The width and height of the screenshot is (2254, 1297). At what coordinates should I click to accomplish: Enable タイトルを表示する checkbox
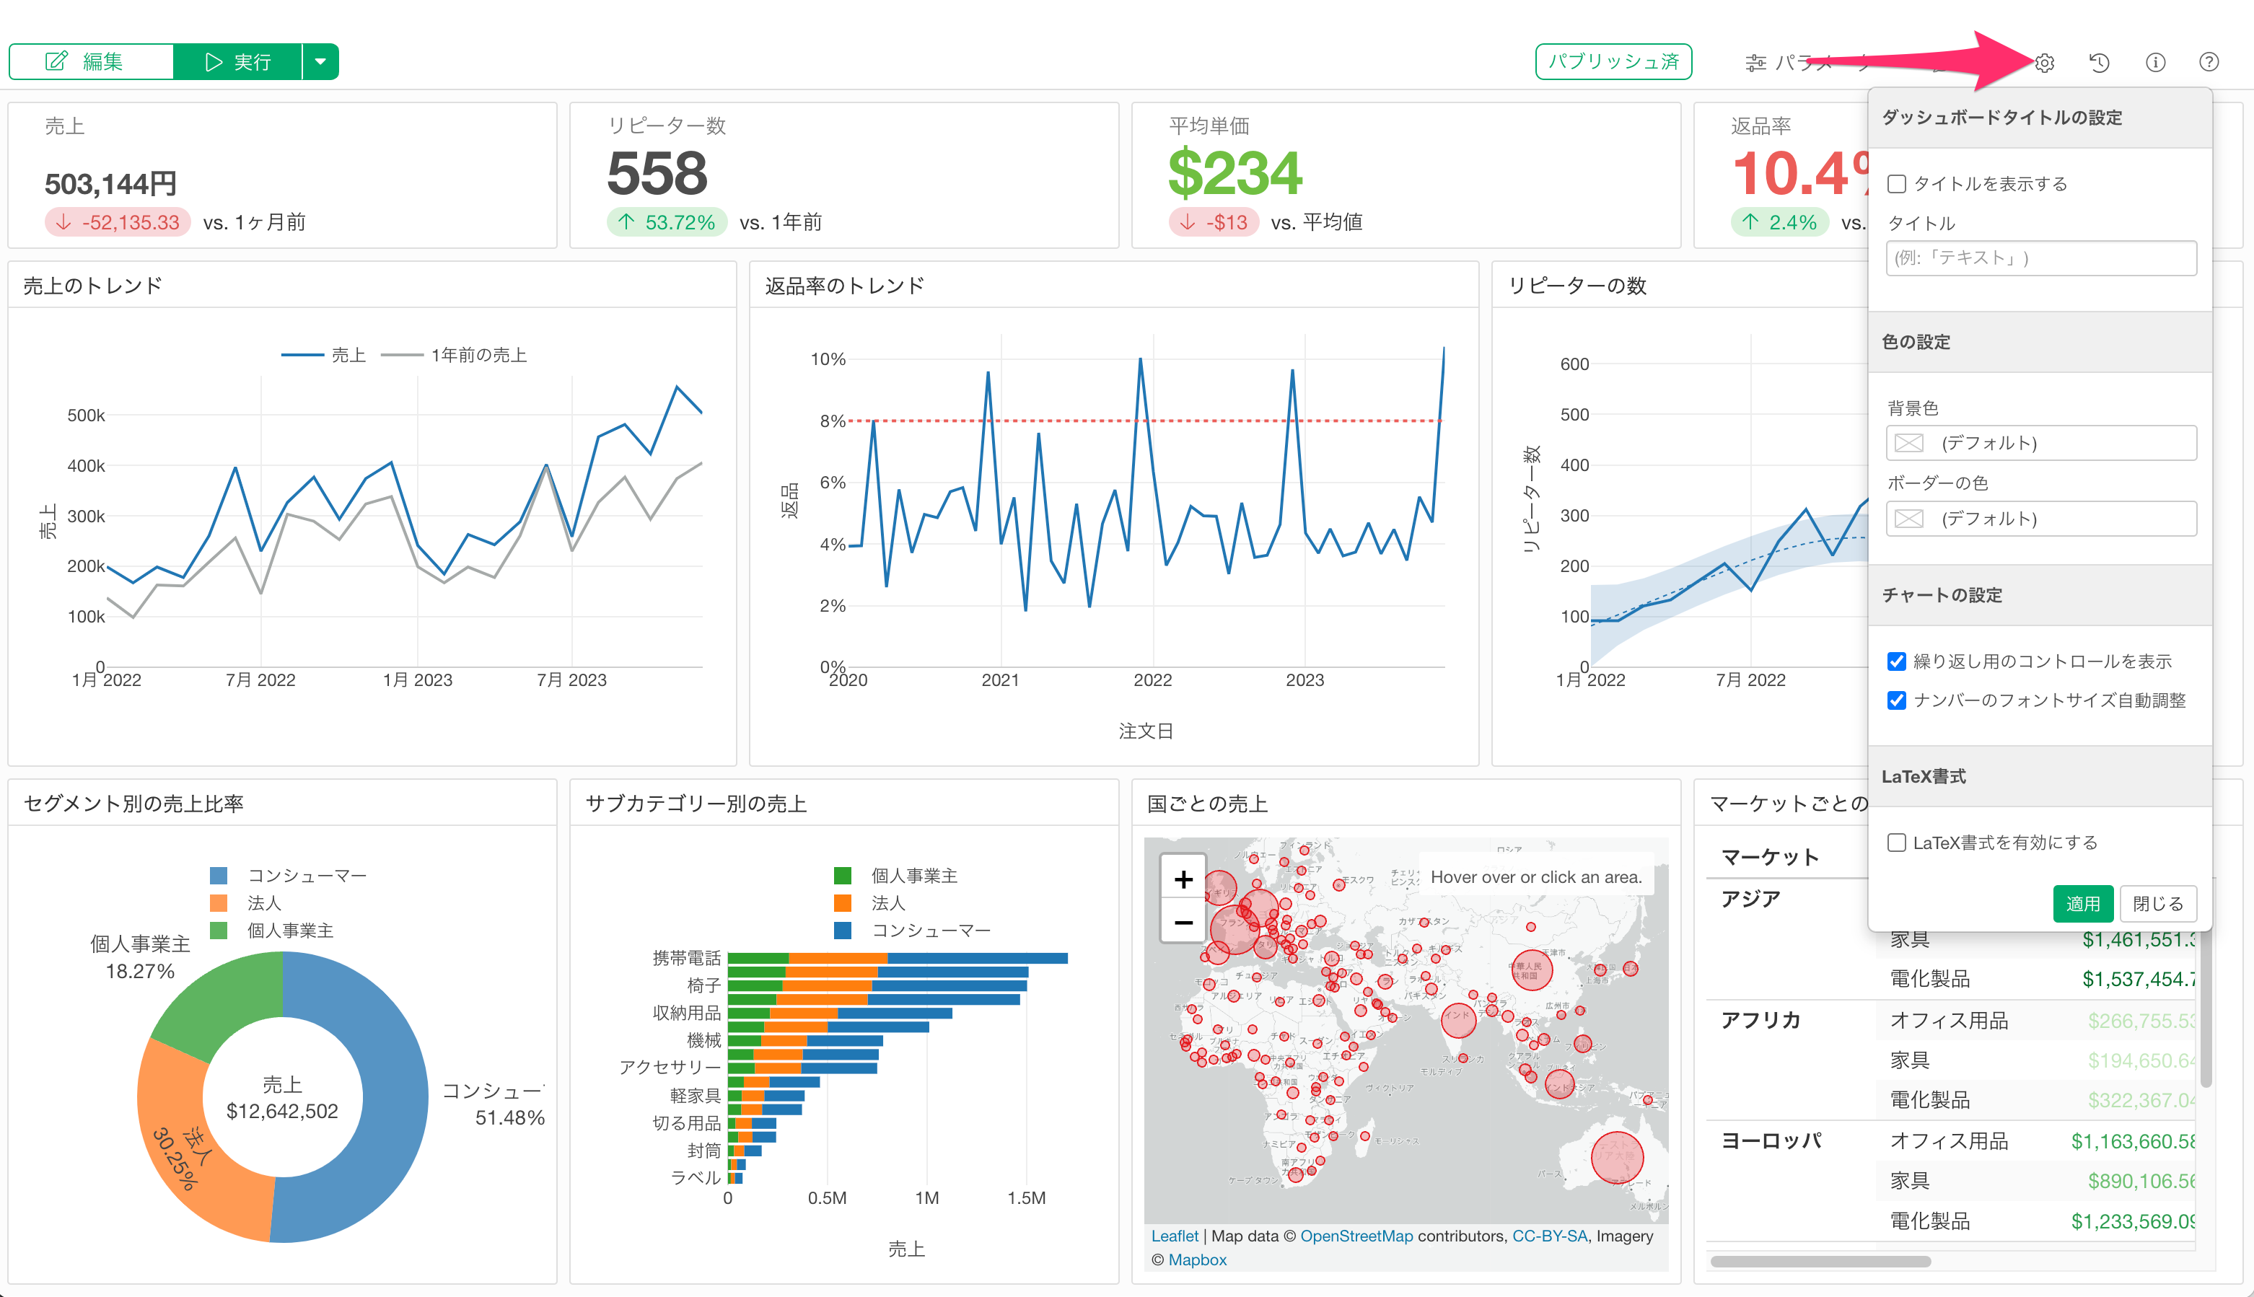click(x=1897, y=183)
